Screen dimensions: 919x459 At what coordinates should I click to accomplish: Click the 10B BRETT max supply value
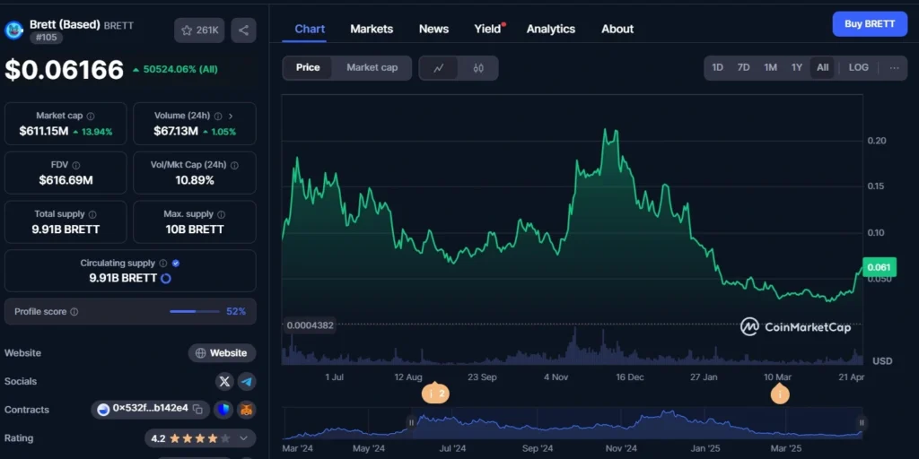(195, 229)
